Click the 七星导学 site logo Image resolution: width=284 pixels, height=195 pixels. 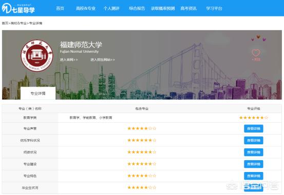pyautogui.click(x=18, y=8)
